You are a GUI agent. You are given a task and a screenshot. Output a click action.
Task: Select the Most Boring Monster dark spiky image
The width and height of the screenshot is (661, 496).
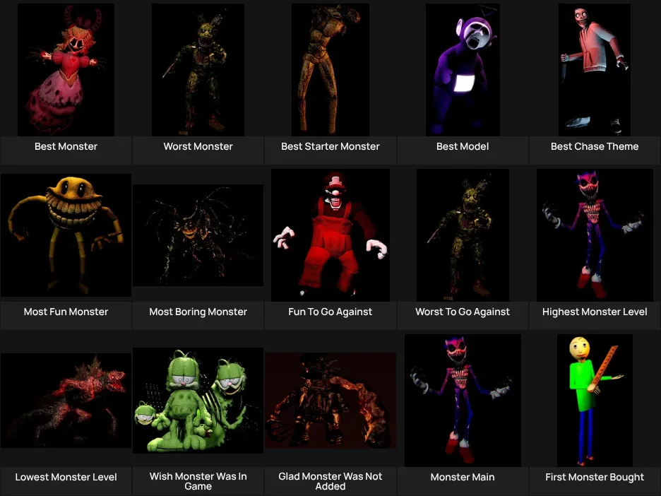click(198, 235)
